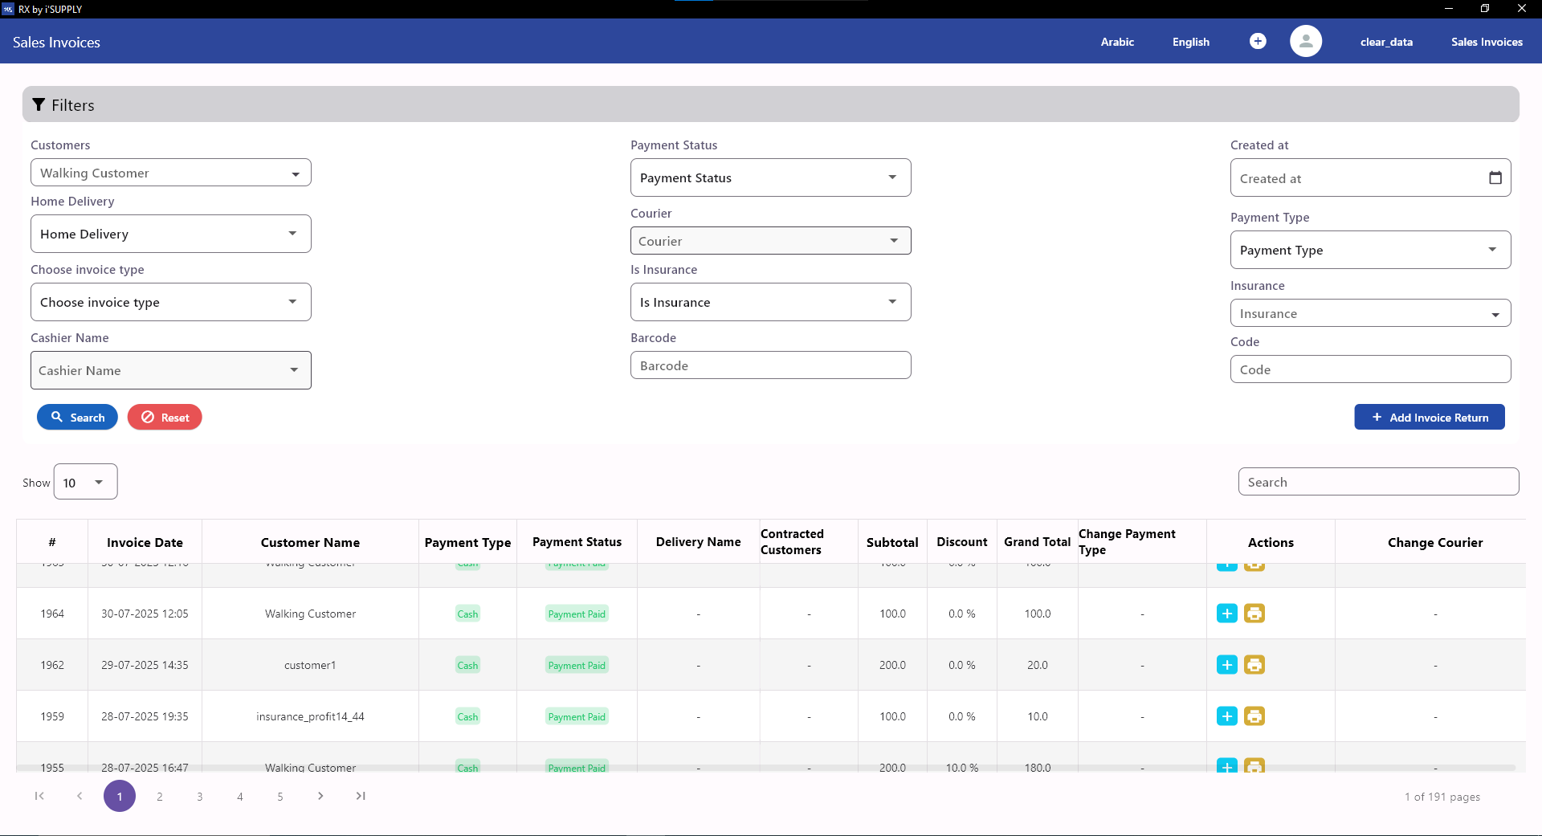This screenshot has width=1542, height=836.
Task: Go to page 2 in pagination
Action: point(160,797)
